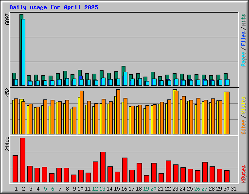Click day label "24" on bottom axis

[182, 189]
